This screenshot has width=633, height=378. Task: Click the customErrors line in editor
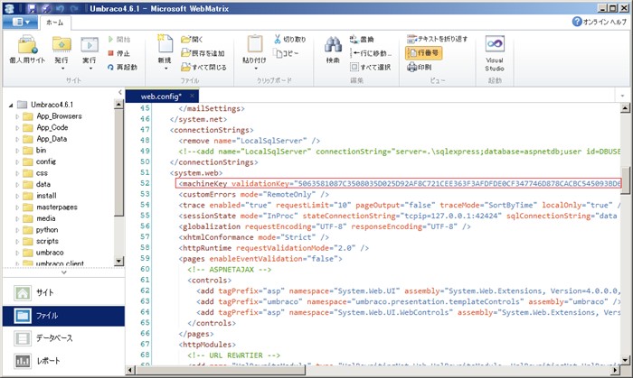click(253, 195)
